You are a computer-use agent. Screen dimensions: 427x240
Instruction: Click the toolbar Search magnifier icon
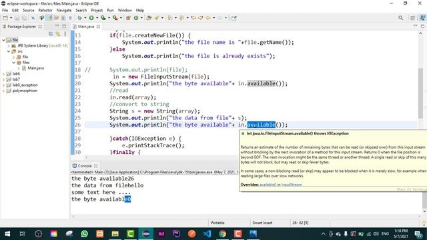pos(400,18)
